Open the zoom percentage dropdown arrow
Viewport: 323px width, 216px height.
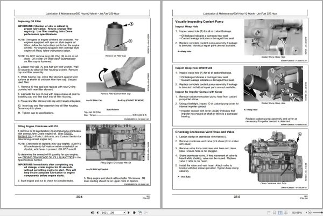pos(306,212)
